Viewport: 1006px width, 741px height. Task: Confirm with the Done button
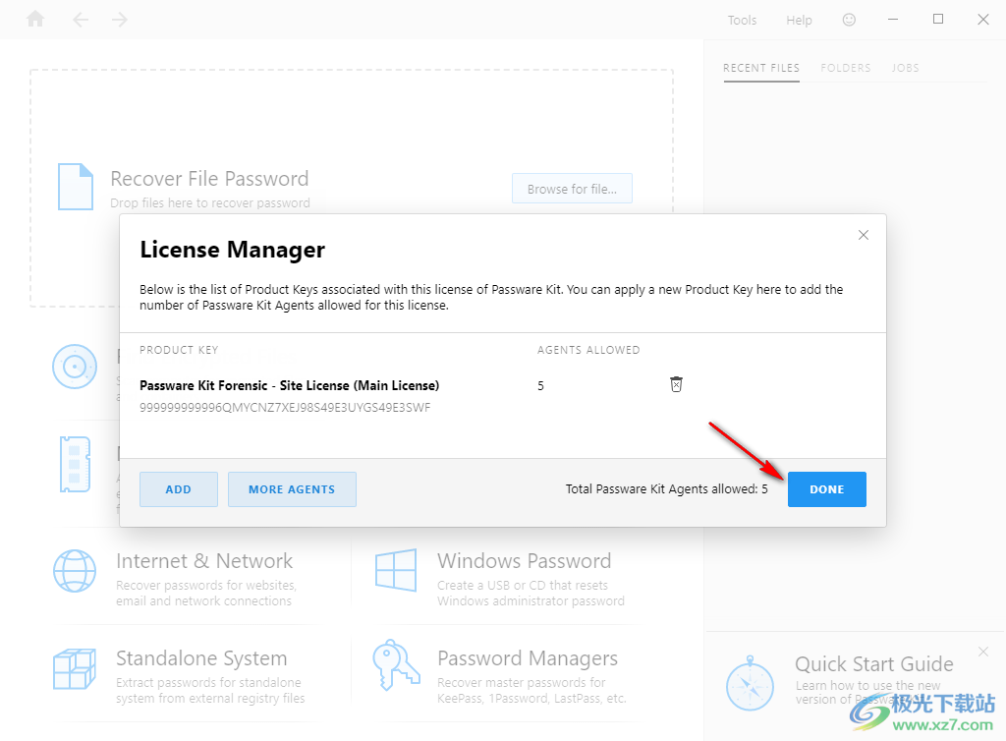point(827,489)
